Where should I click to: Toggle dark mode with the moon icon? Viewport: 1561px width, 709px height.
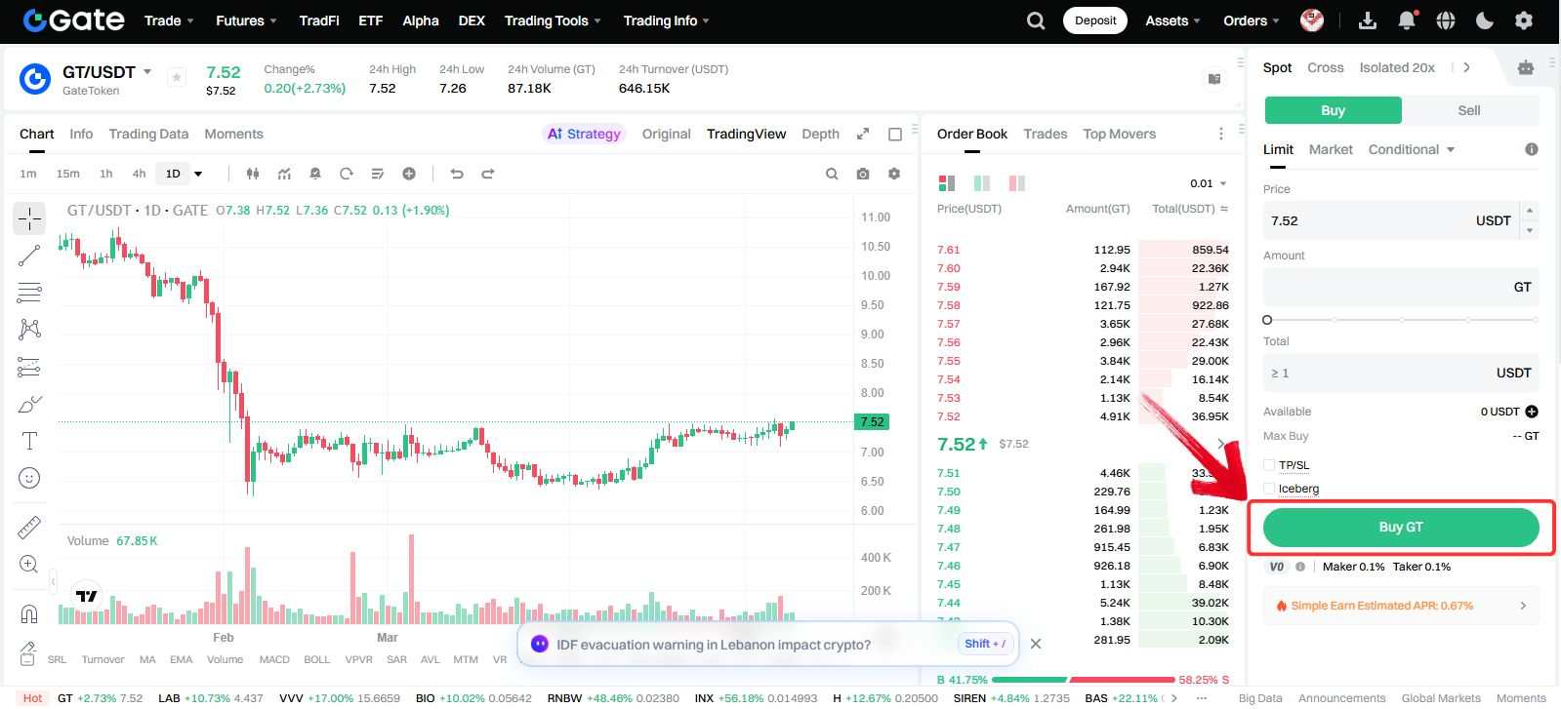pos(1485,20)
